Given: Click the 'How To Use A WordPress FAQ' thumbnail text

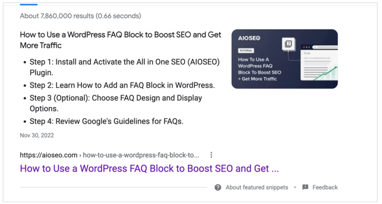Looking at the screenshot, I should (259, 69).
